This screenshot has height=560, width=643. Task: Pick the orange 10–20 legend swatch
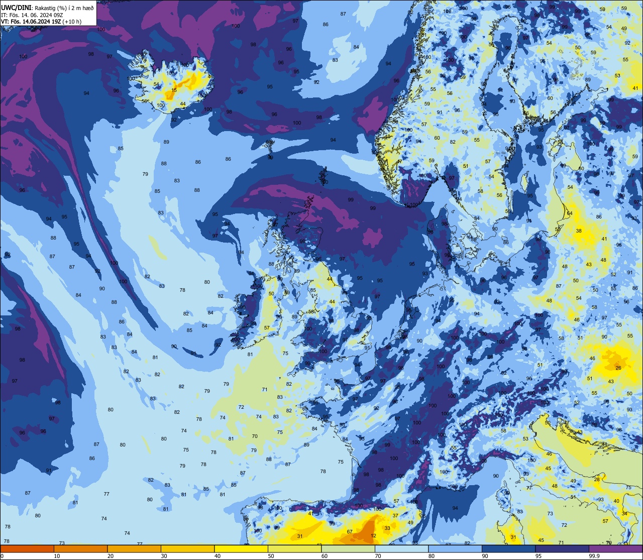[x=80, y=548]
